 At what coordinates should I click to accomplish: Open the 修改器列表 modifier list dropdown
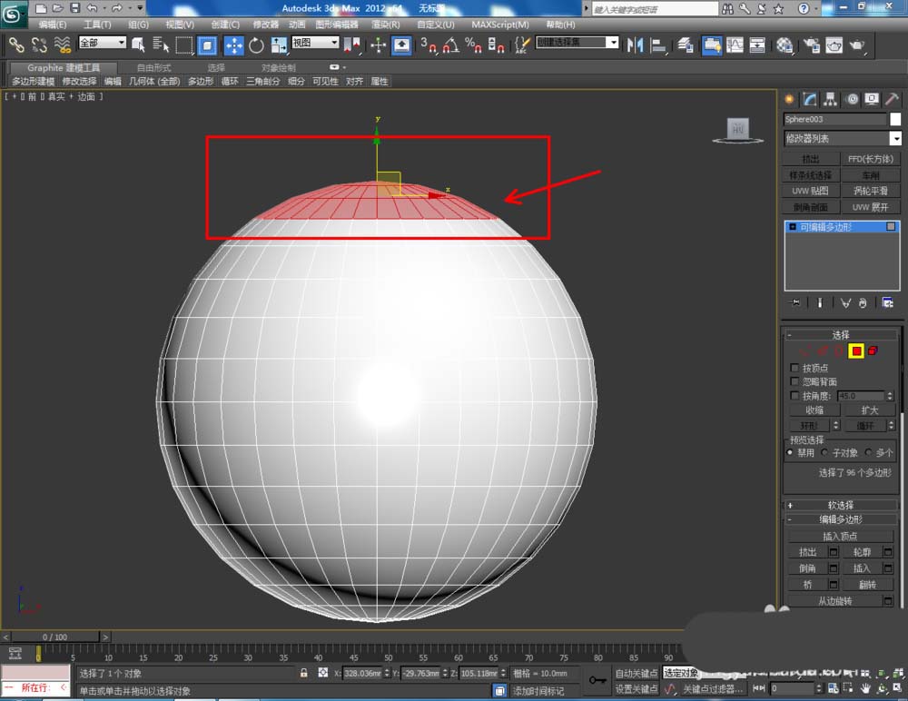click(844, 138)
